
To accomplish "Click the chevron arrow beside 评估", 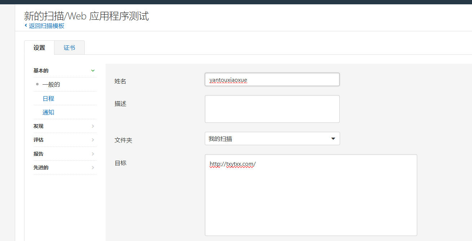I will pyautogui.click(x=93, y=140).
